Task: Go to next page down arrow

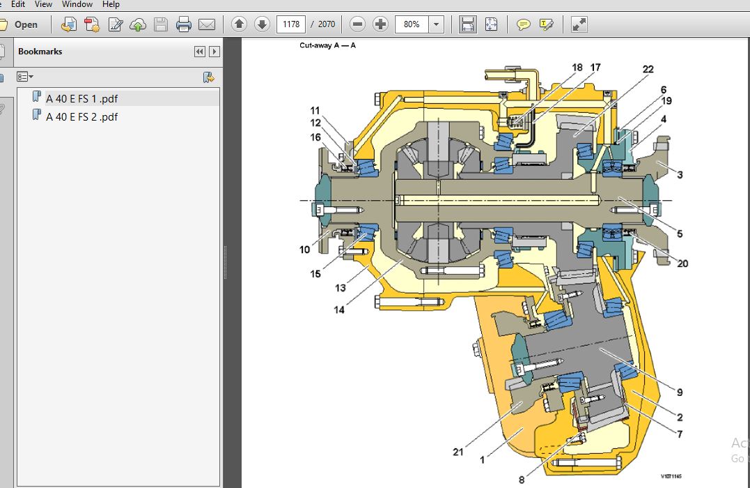Action: coord(262,24)
